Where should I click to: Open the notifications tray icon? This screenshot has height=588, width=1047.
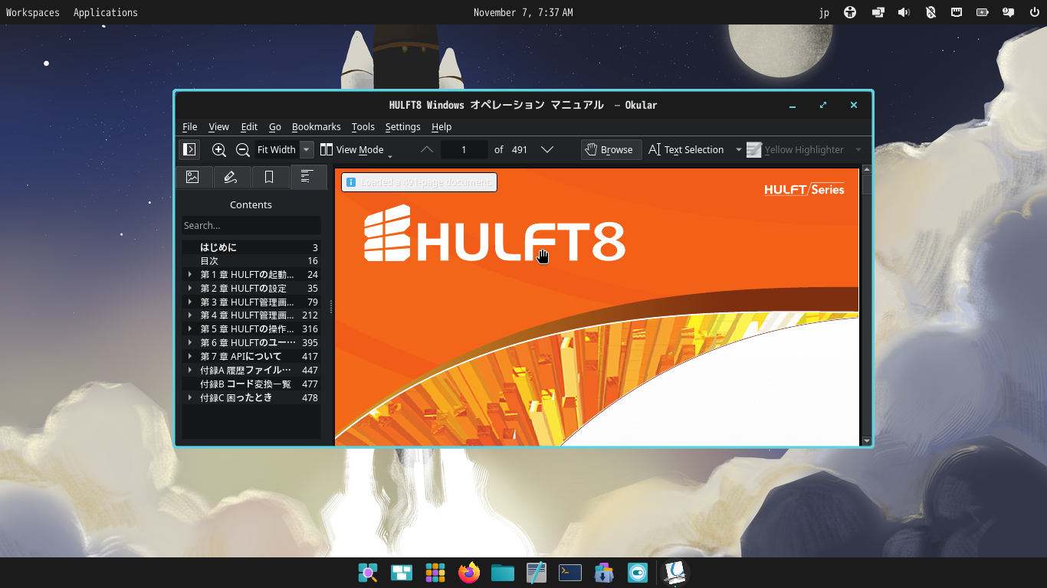(1009, 12)
